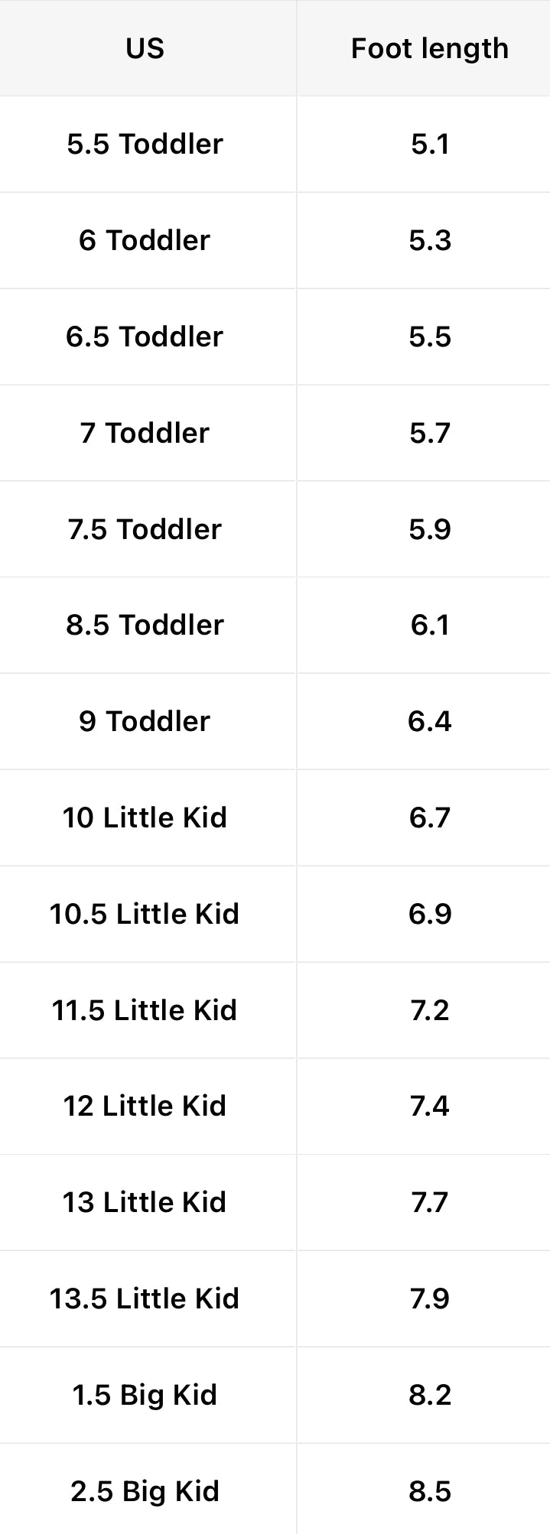This screenshot has height=1534, width=550.
Task: Choose the 7 Toddler size cell
Action: [145, 433]
